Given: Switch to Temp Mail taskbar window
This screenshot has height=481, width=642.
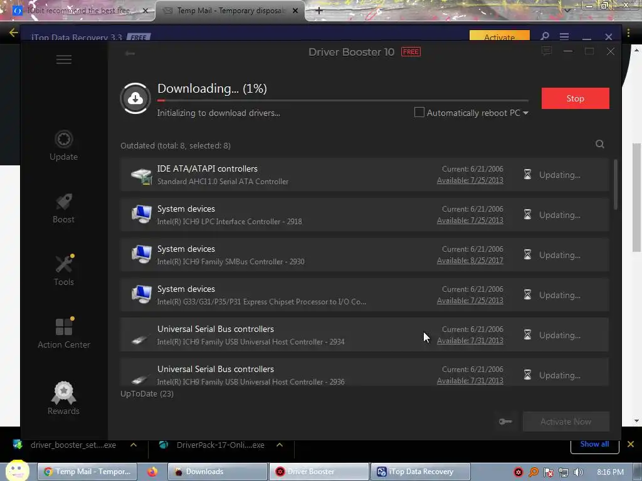Looking at the screenshot, I should [x=87, y=472].
